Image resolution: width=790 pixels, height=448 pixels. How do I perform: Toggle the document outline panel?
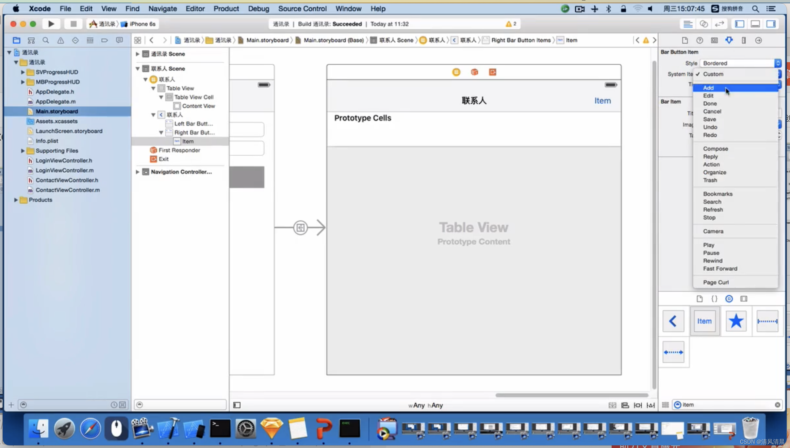tap(237, 405)
